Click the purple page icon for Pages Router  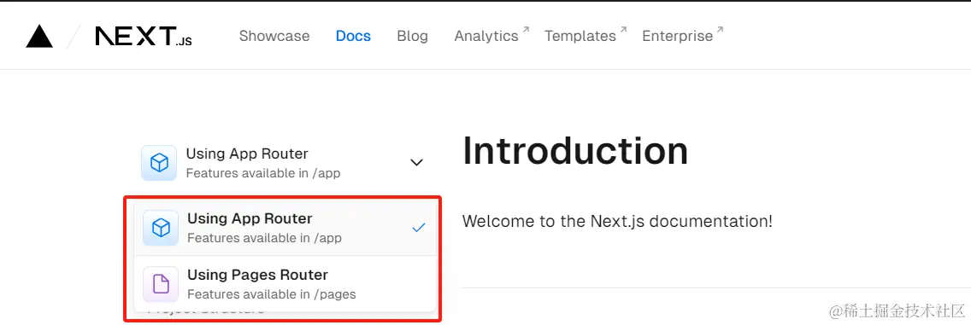(161, 284)
